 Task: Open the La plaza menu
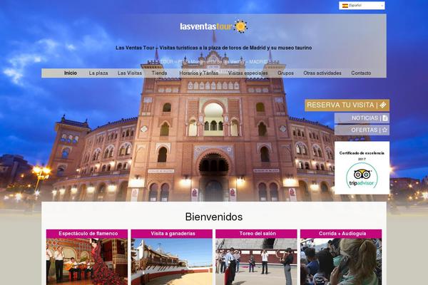pos(98,73)
